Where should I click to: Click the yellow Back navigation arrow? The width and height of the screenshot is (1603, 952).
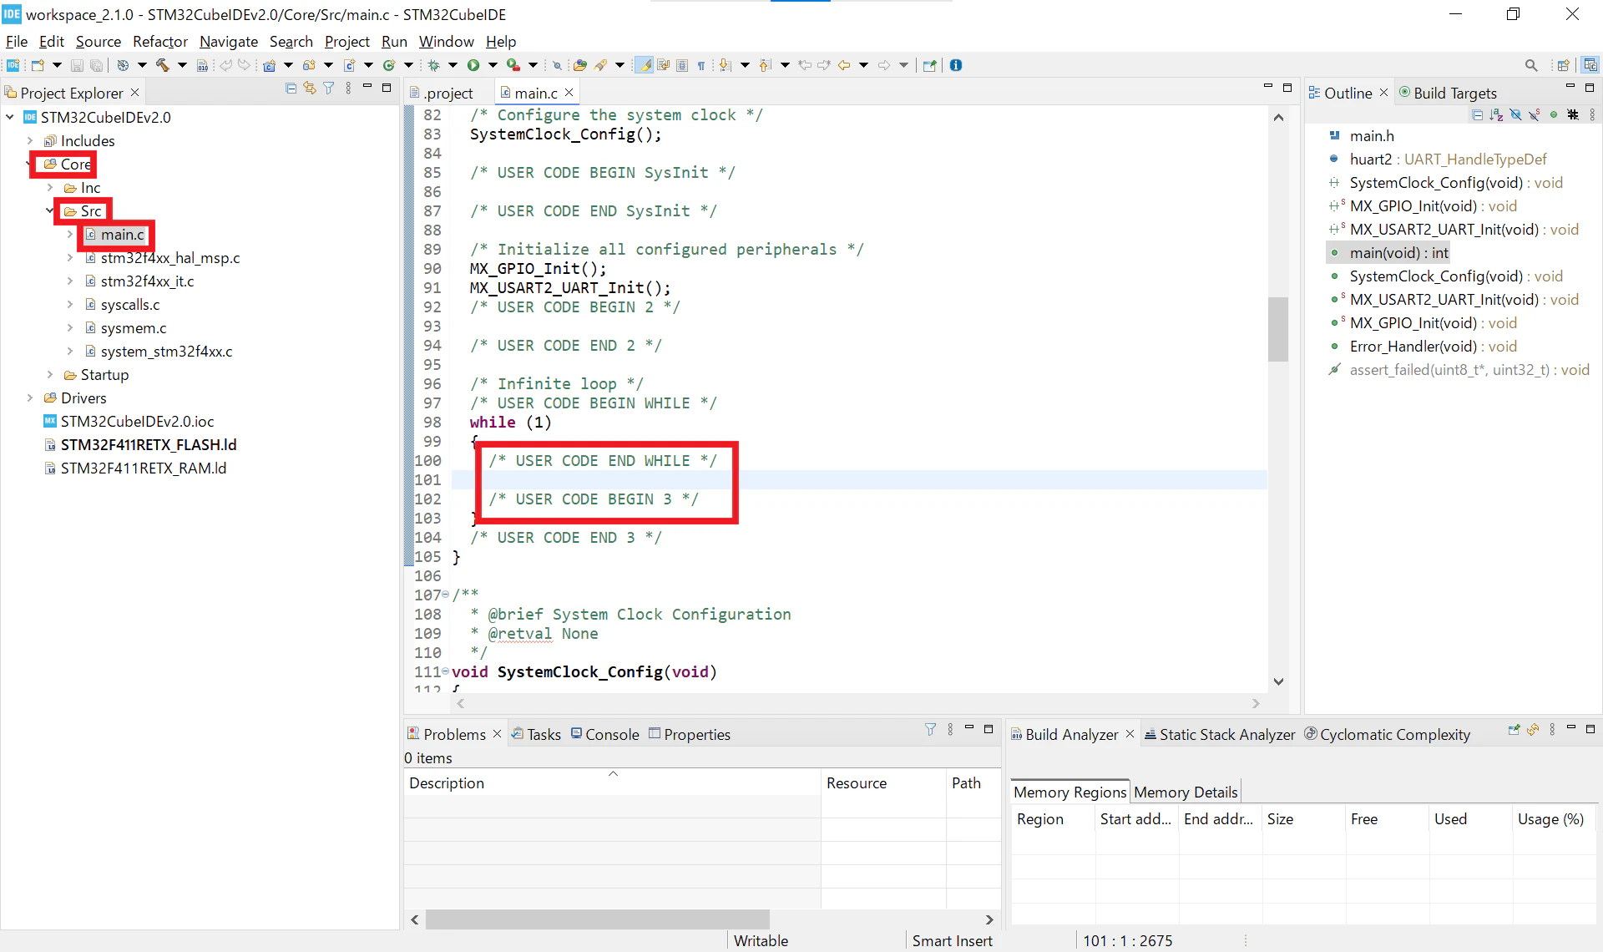pyautogui.click(x=844, y=65)
